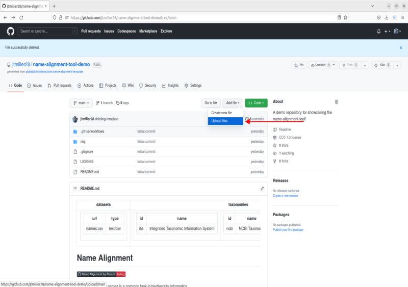Open the main branch selector dropdown
408x287 pixels.
[x=81, y=103]
